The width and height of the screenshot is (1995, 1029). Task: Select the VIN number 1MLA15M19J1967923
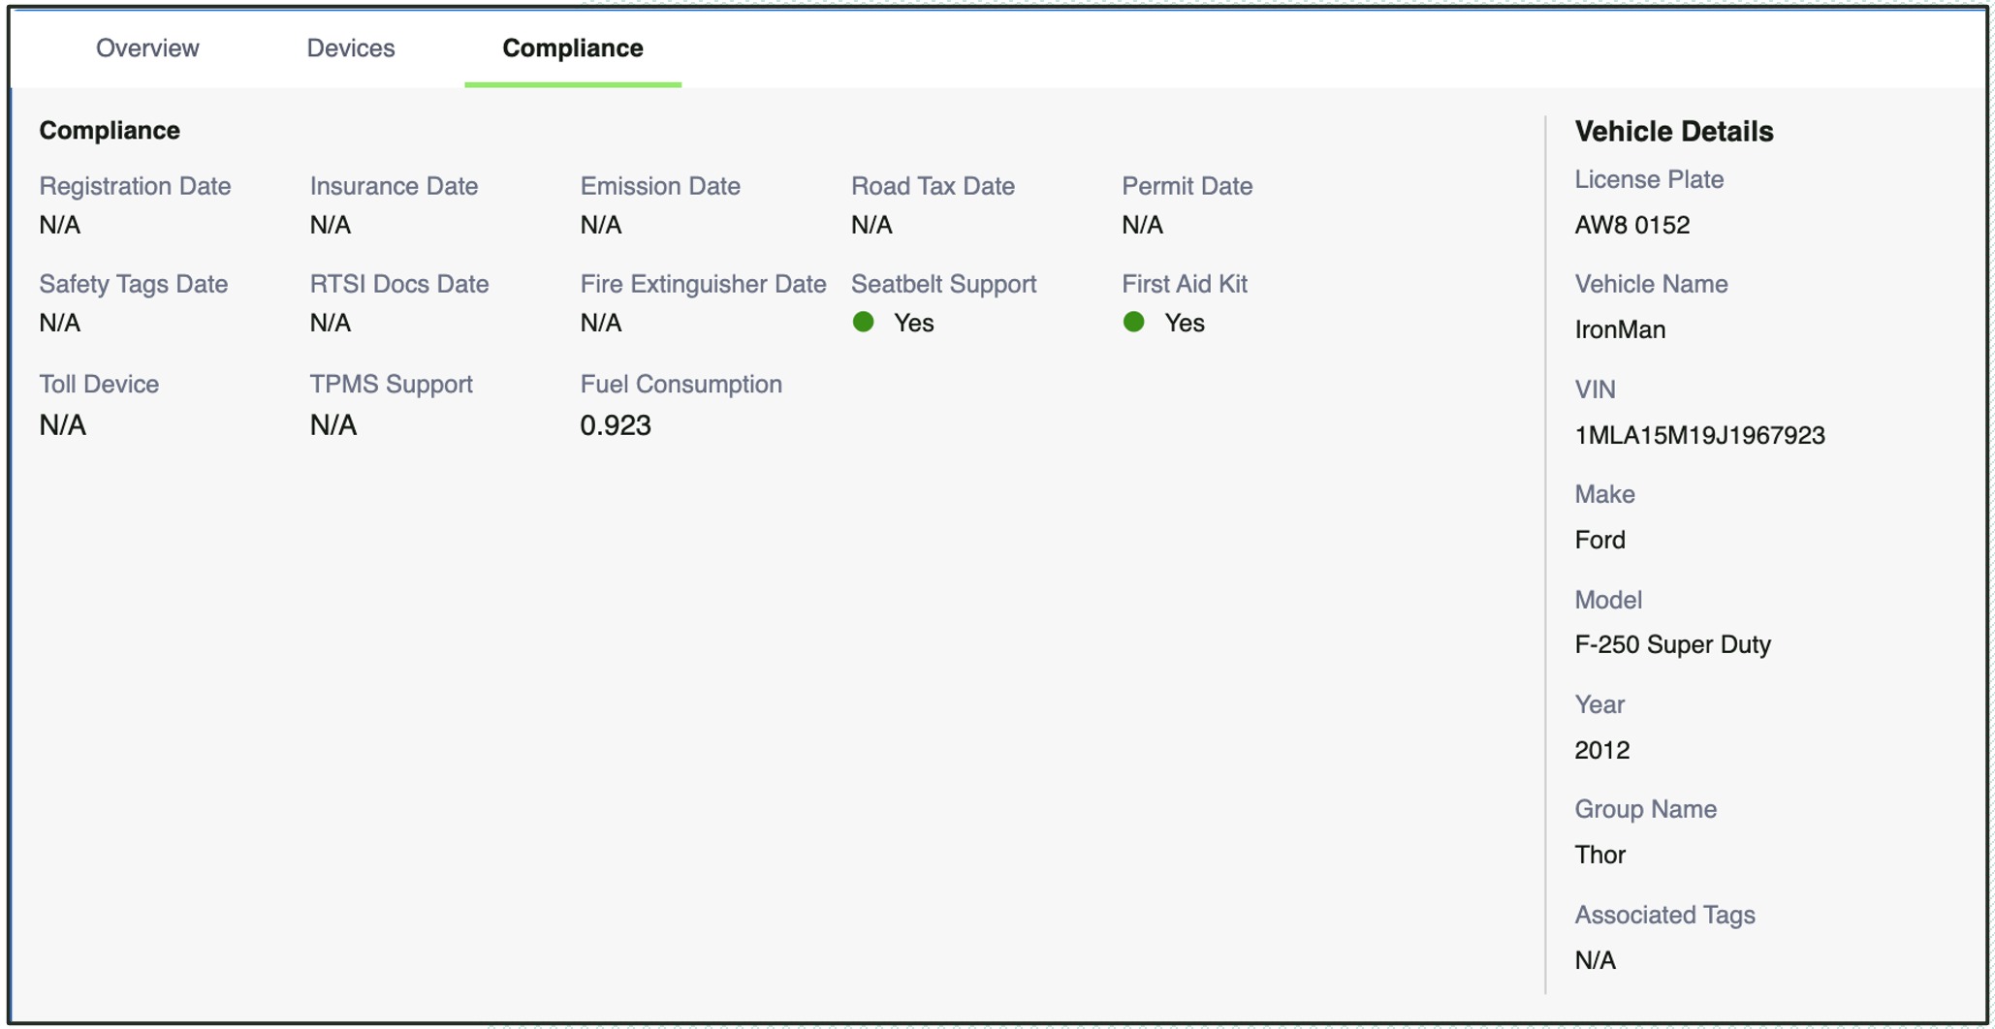point(1699,435)
